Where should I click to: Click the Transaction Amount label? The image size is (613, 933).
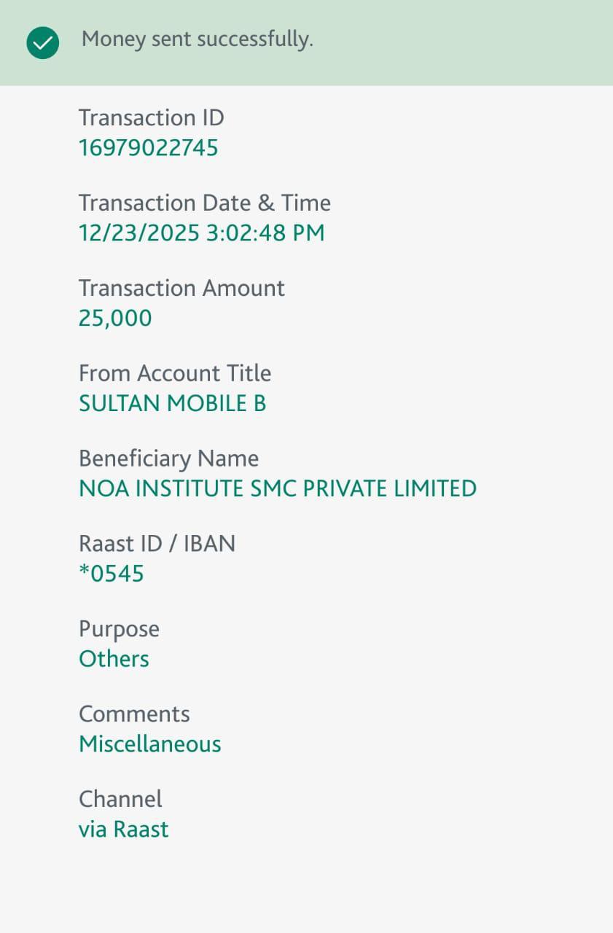[181, 288]
